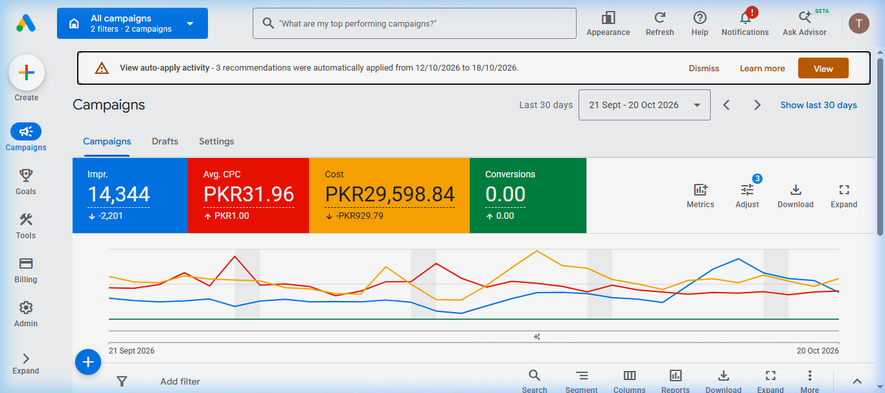Expand the campaigns table
This screenshot has height=393, width=885.
coord(770,381)
